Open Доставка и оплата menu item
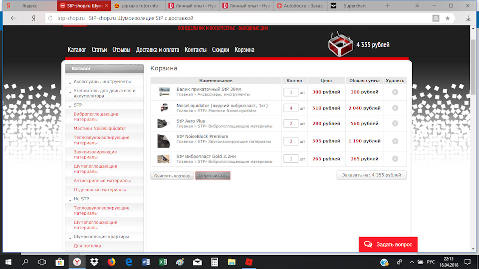 (157, 50)
